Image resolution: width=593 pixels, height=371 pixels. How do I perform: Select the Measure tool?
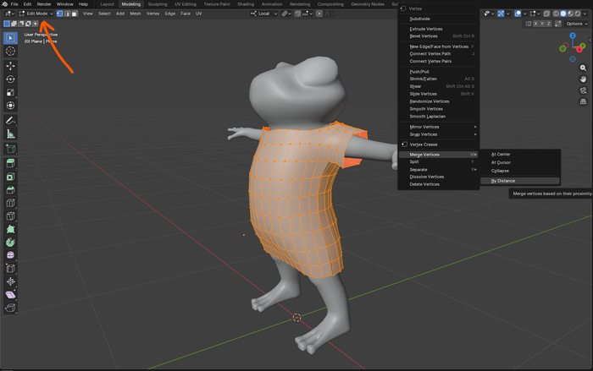10,134
